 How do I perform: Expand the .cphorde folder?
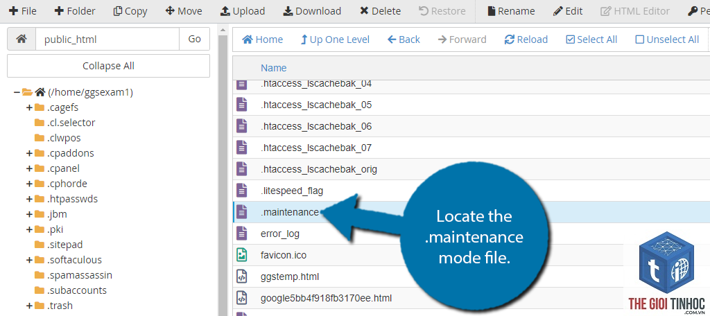tap(29, 184)
